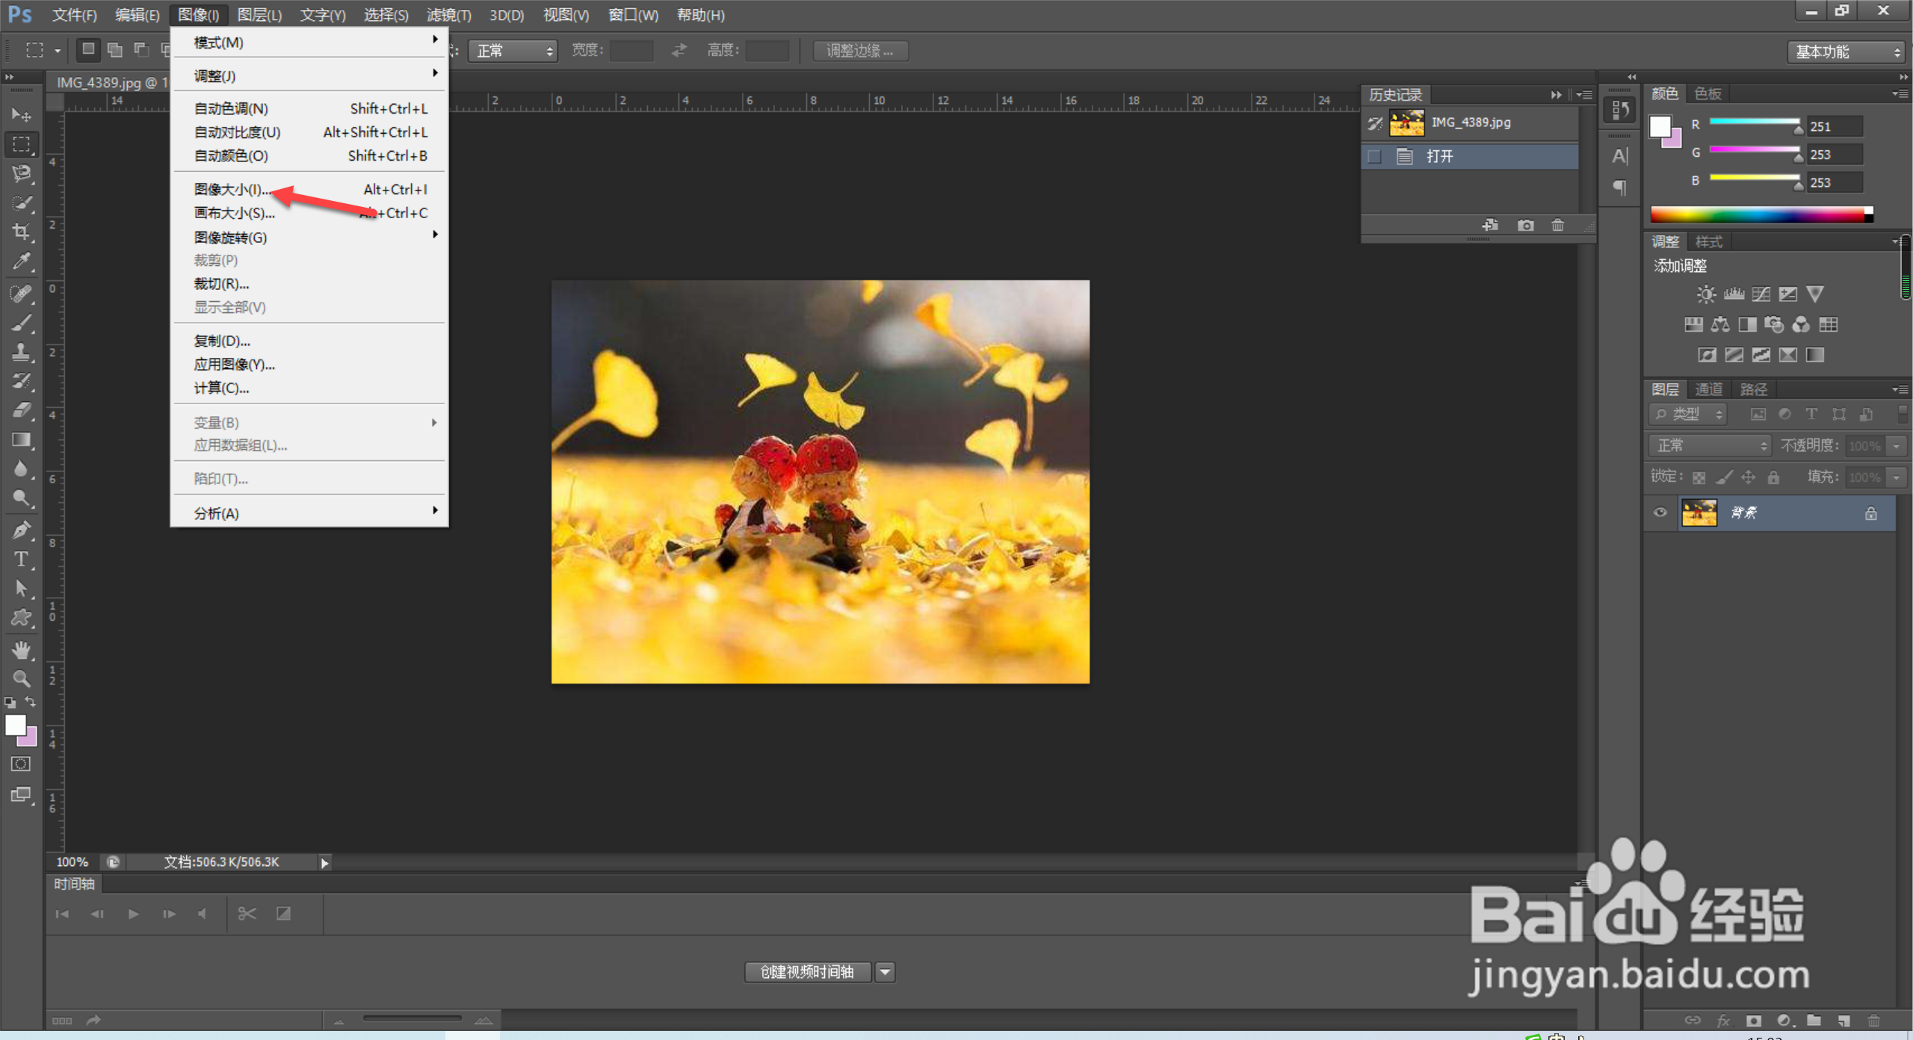
Task: Expand the status bar info arrow
Action: pos(324,863)
